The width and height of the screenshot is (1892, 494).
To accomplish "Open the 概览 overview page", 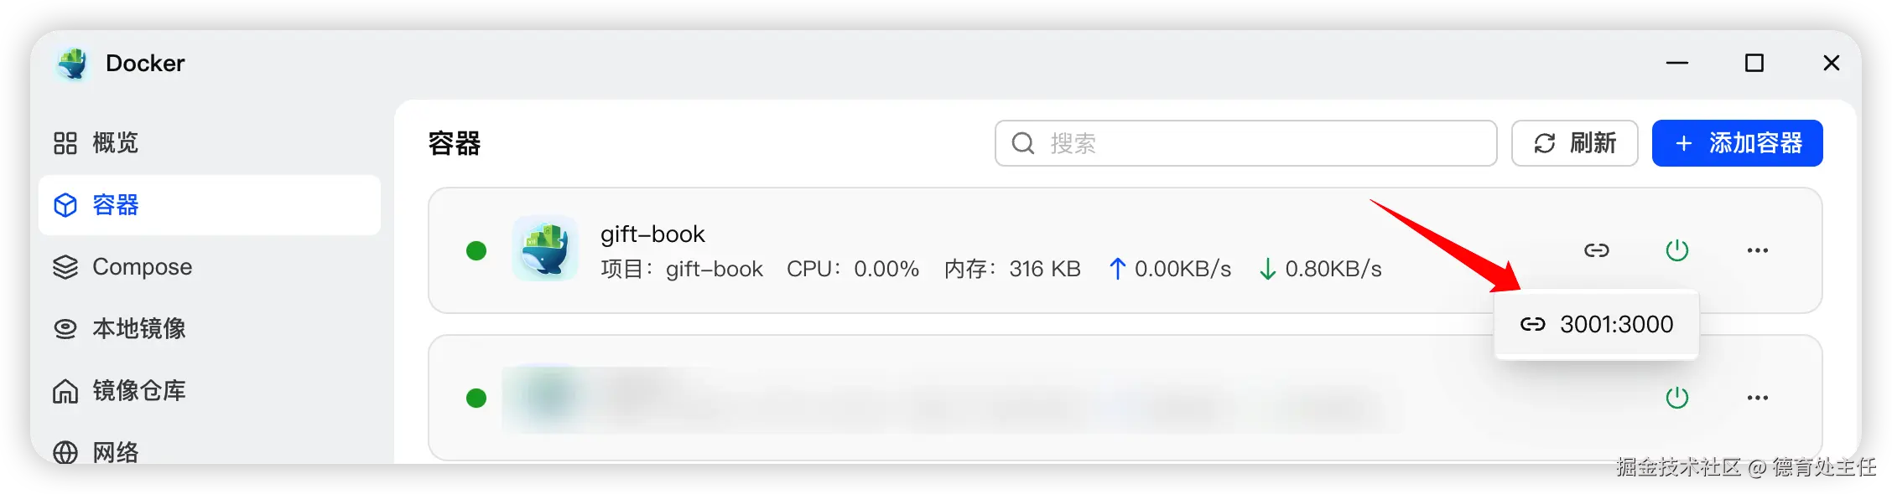I will (x=96, y=143).
